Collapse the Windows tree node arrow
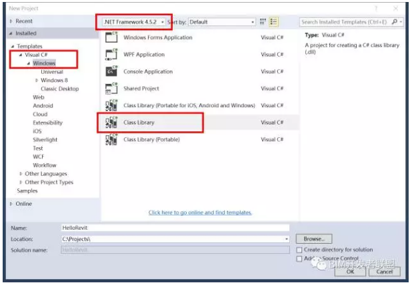This screenshot has width=414, height=285. [x=28, y=63]
